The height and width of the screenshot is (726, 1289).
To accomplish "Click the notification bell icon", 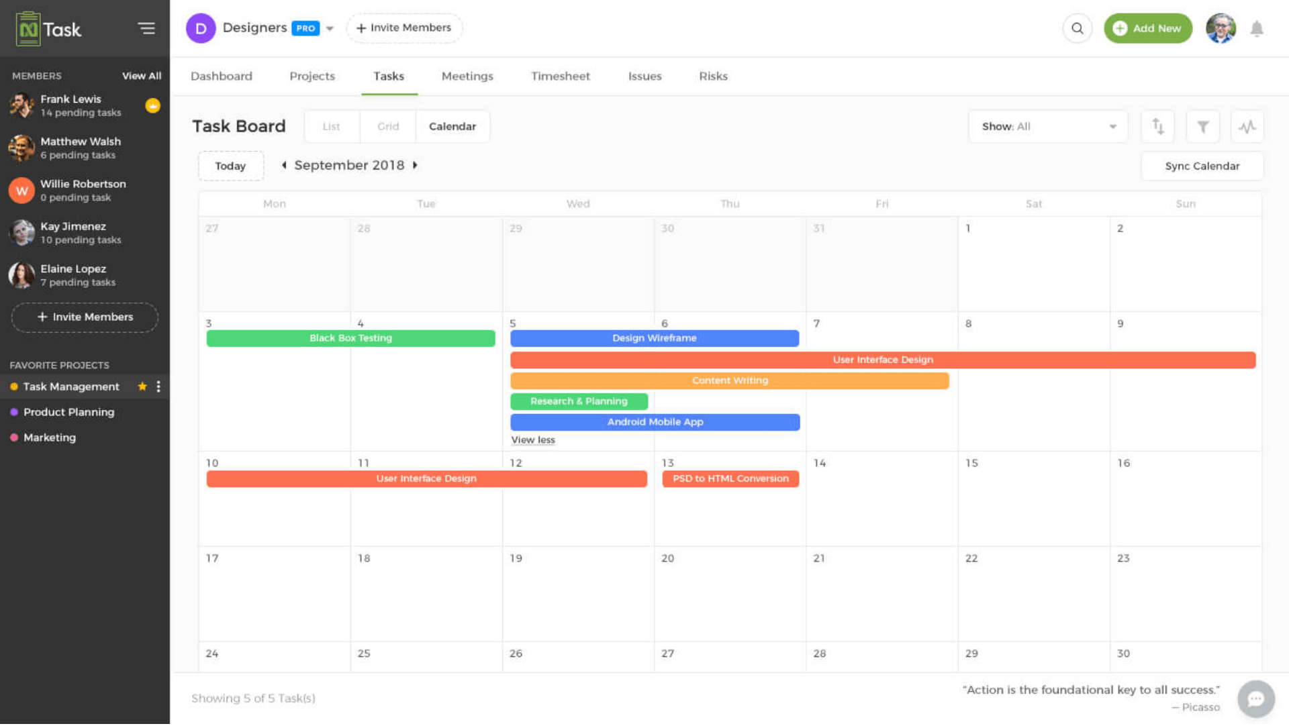I will 1257,28.
